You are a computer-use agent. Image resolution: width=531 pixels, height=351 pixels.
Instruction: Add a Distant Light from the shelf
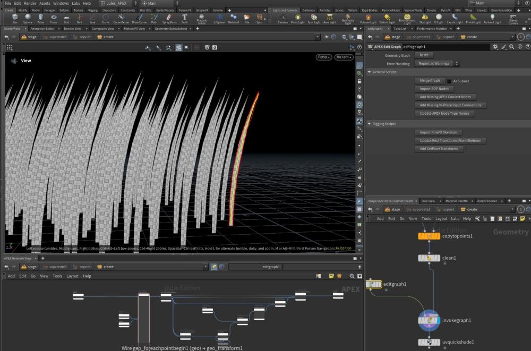387,19
